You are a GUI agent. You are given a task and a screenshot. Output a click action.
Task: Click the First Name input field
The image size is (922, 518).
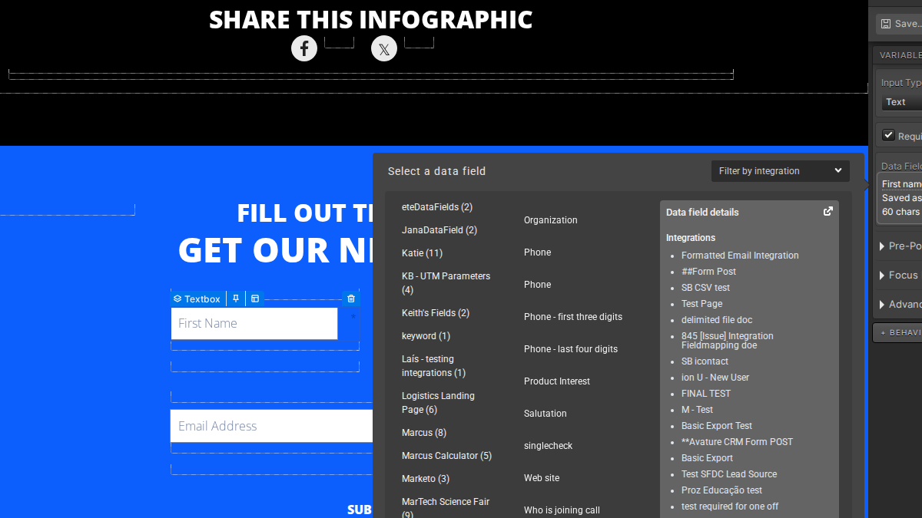(x=254, y=323)
